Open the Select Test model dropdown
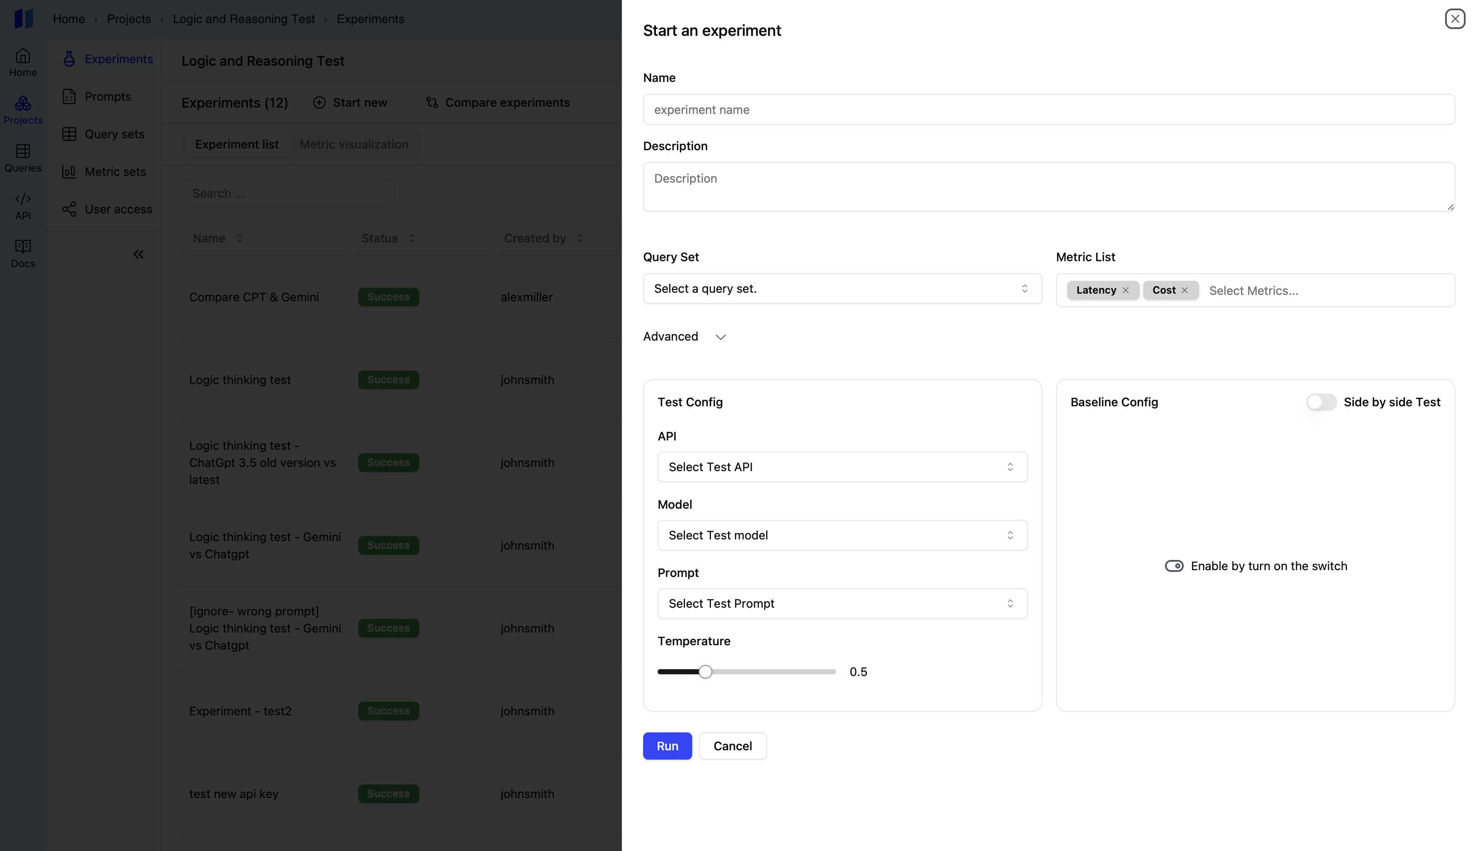The height and width of the screenshot is (851, 1475). coord(842,535)
